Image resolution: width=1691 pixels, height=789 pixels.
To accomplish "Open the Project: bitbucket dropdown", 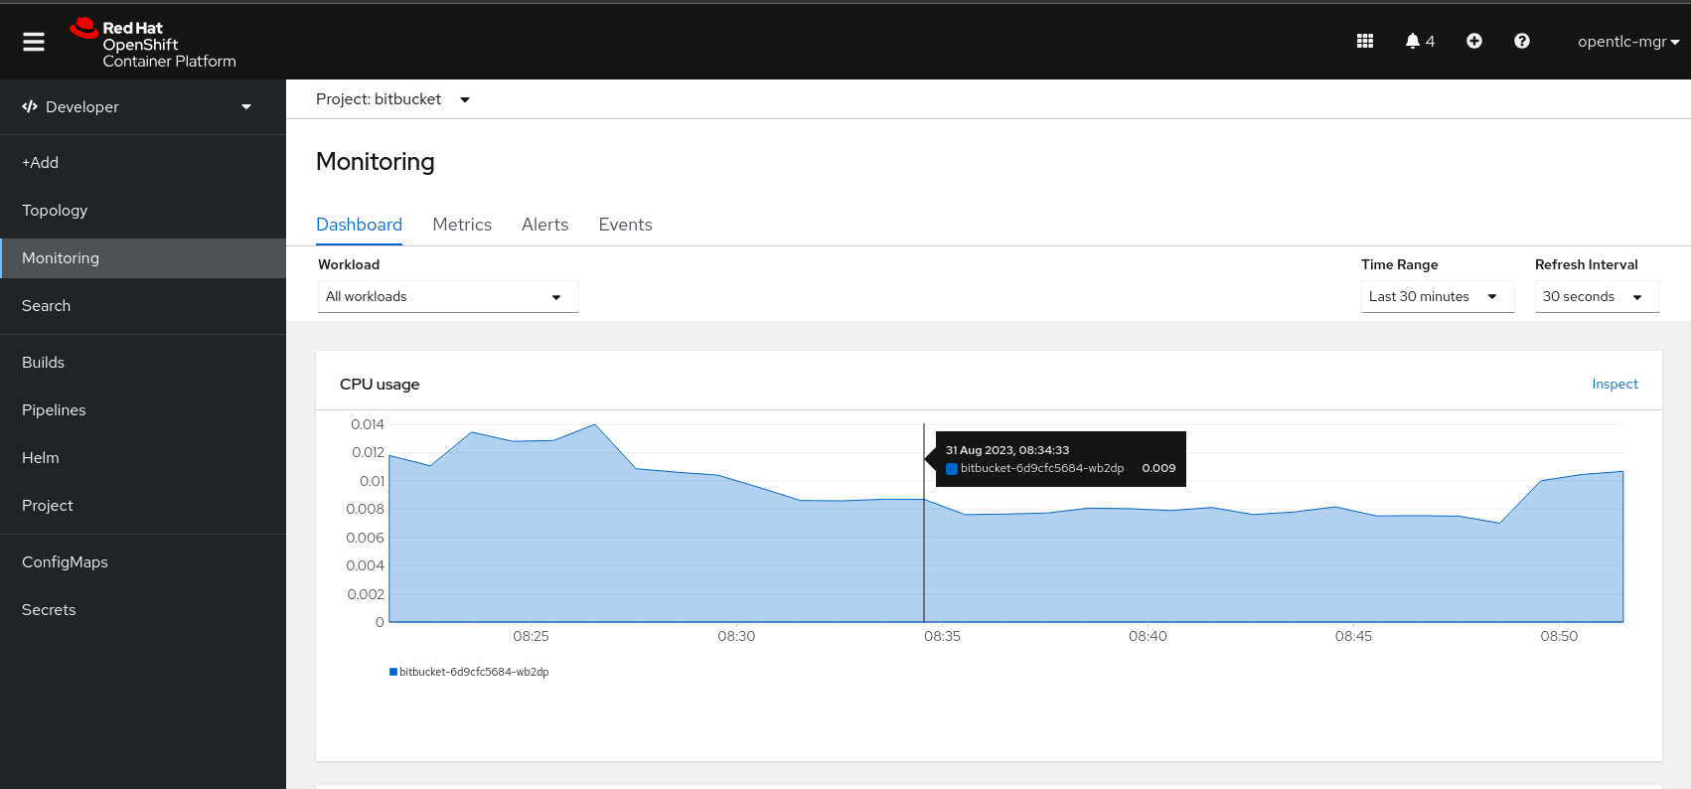I will [392, 99].
